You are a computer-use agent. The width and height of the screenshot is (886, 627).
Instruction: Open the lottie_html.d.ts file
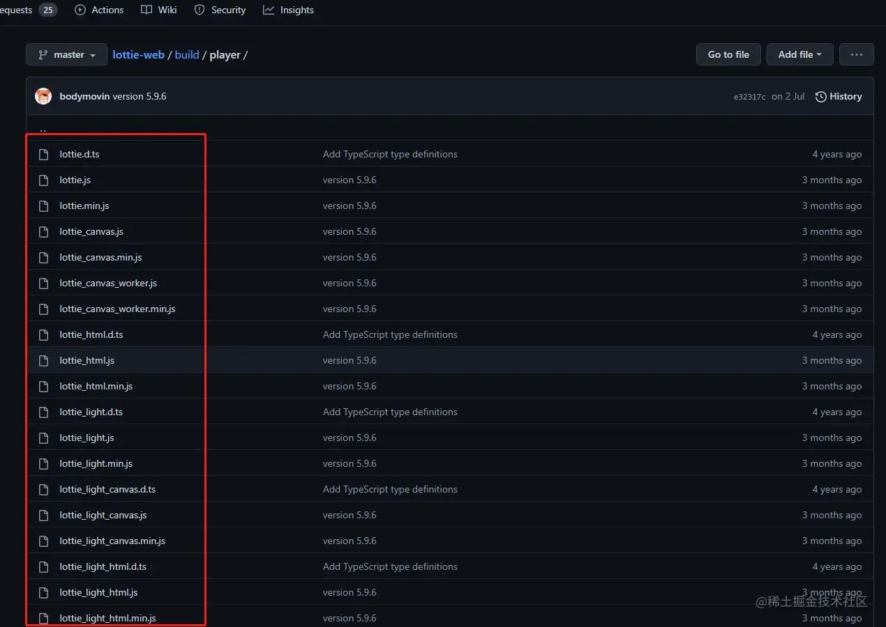tap(91, 334)
